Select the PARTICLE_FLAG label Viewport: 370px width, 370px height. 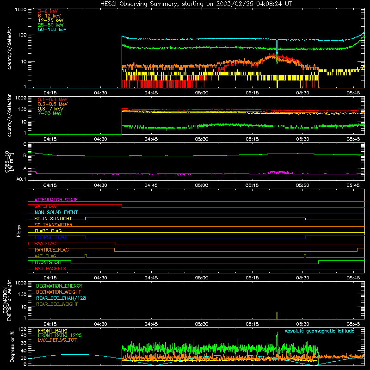[x=52, y=250]
